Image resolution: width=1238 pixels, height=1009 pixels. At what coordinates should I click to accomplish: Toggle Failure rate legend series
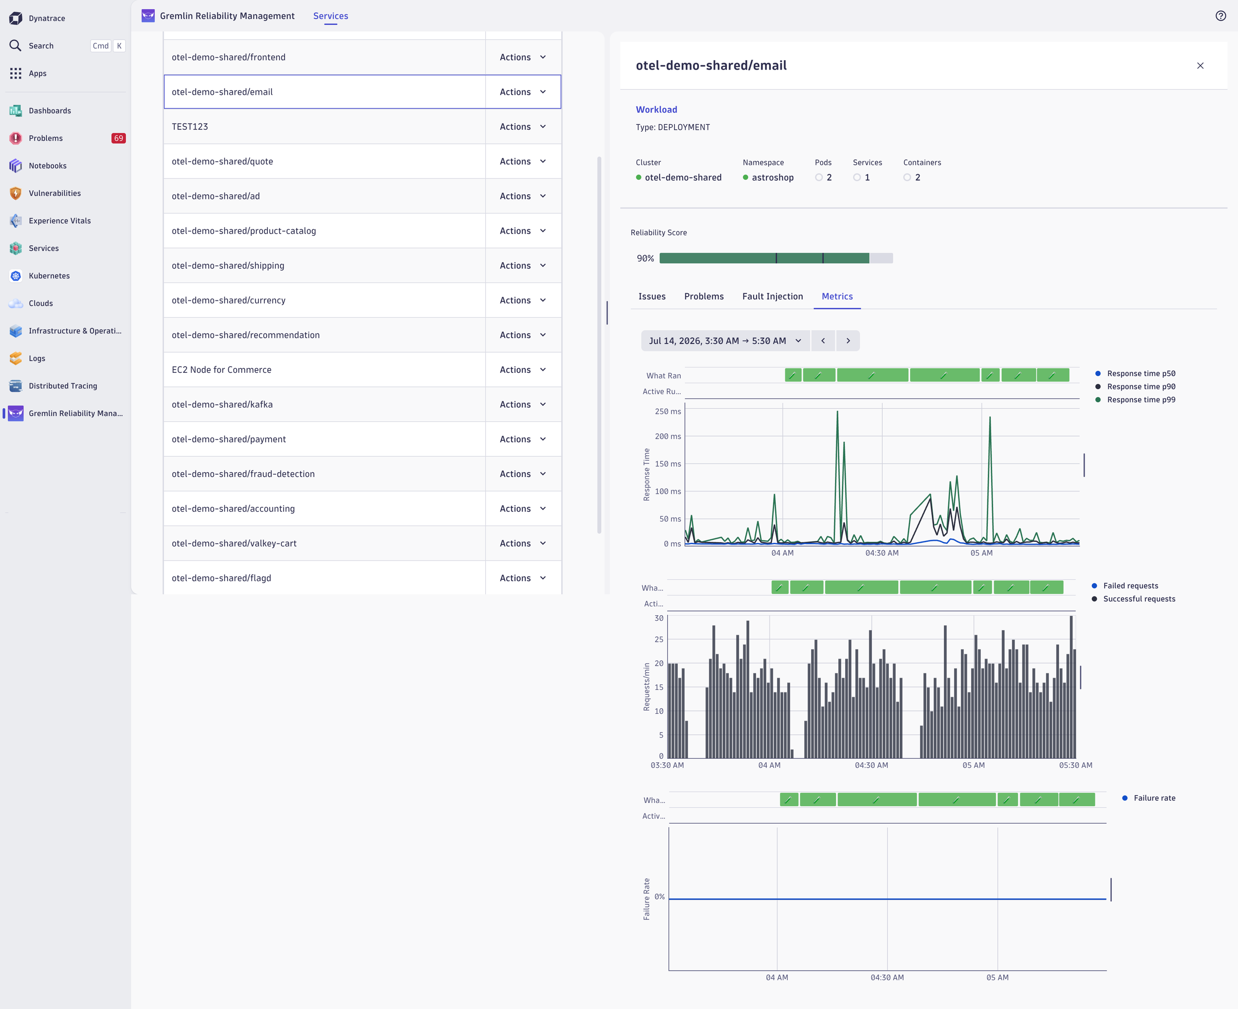[1148, 798]
